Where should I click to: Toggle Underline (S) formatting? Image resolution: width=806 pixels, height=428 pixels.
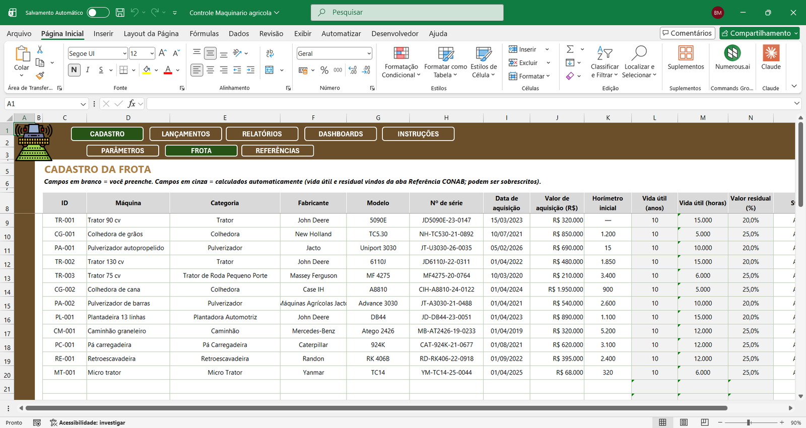pyautogui.click(x=101, y=70)
